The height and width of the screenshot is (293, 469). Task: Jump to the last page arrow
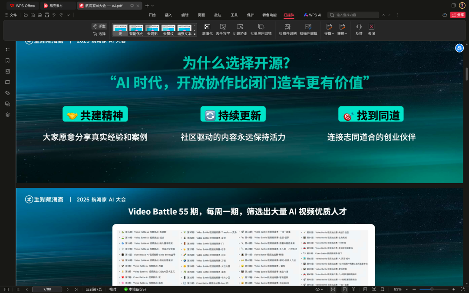(76, 290)
